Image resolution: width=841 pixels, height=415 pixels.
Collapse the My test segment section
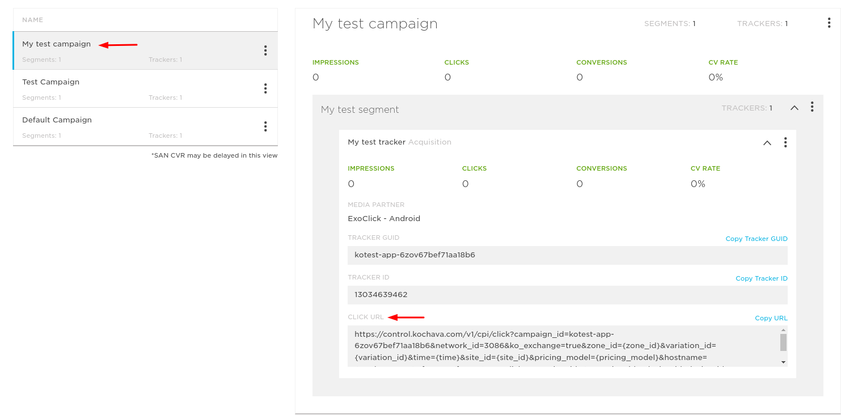click(794, 108)
